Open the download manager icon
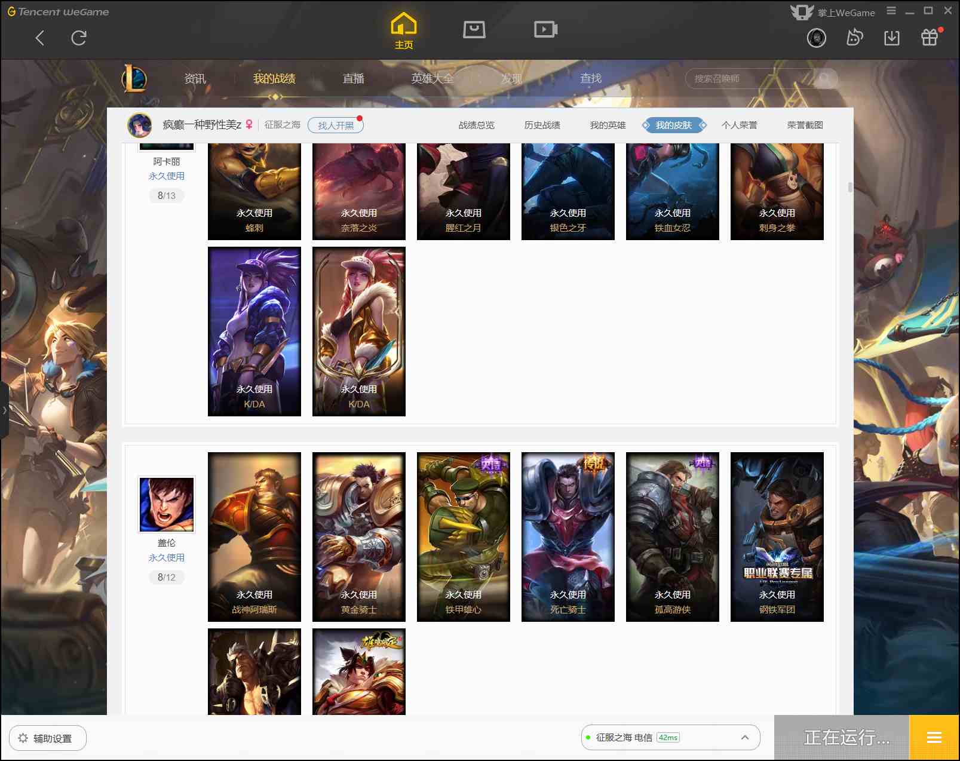 point(891,38)
